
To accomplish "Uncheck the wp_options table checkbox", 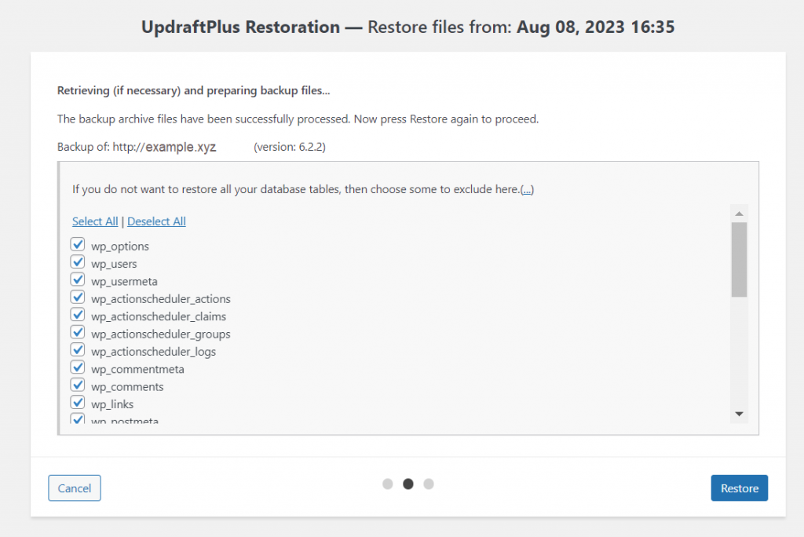I will (77, 244).
